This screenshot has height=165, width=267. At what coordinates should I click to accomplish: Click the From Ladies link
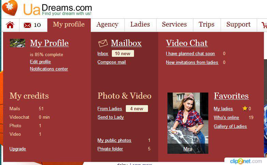(x=110, y=109)
